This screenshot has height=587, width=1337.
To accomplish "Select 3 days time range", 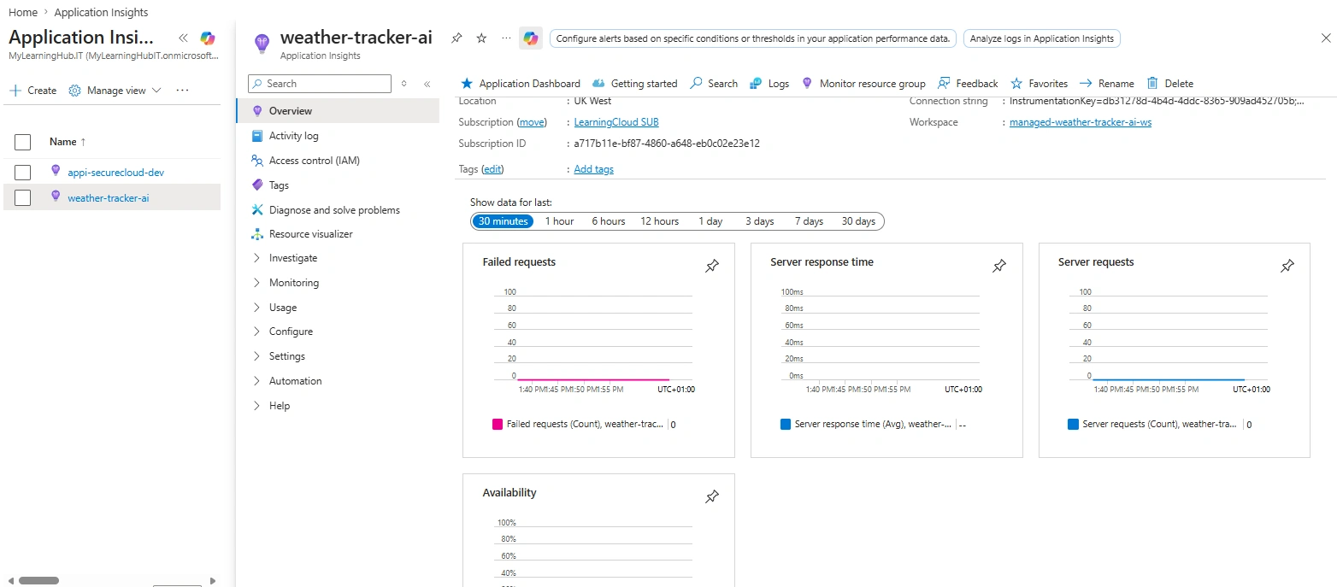I will click(x=759, y=221).
